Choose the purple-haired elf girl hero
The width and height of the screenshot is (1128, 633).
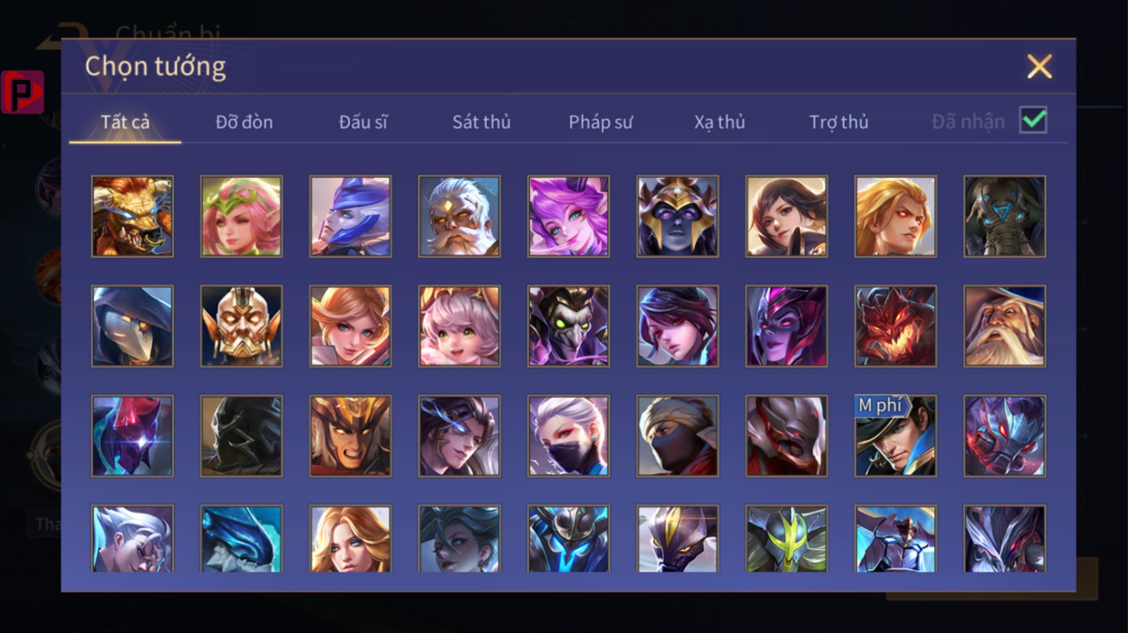tap(568, 216)
